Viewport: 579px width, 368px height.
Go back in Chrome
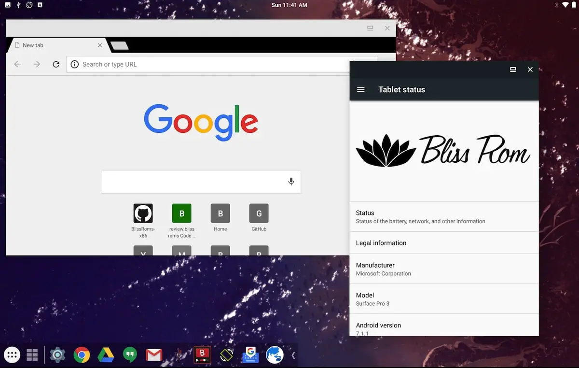[17, 64]
